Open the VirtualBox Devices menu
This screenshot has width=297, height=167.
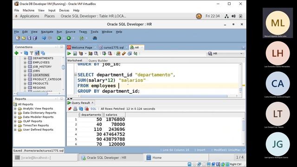(x=64, y=10)
